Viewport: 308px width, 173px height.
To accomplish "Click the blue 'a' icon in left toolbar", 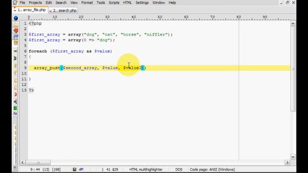I will click(x=15, y=101).
